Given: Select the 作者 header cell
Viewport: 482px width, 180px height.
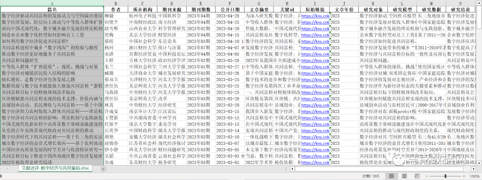Looking at the screenshot, I should (116, 9).
